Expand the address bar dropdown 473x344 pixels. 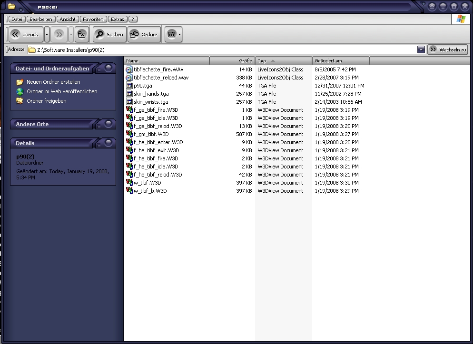click(x=421, y=49)
